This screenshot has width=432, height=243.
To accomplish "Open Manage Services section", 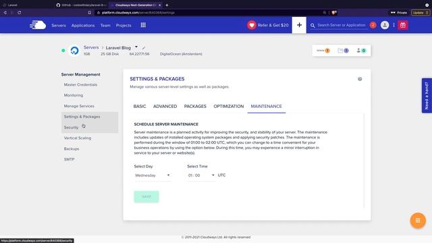I will [x=79, y=106].
